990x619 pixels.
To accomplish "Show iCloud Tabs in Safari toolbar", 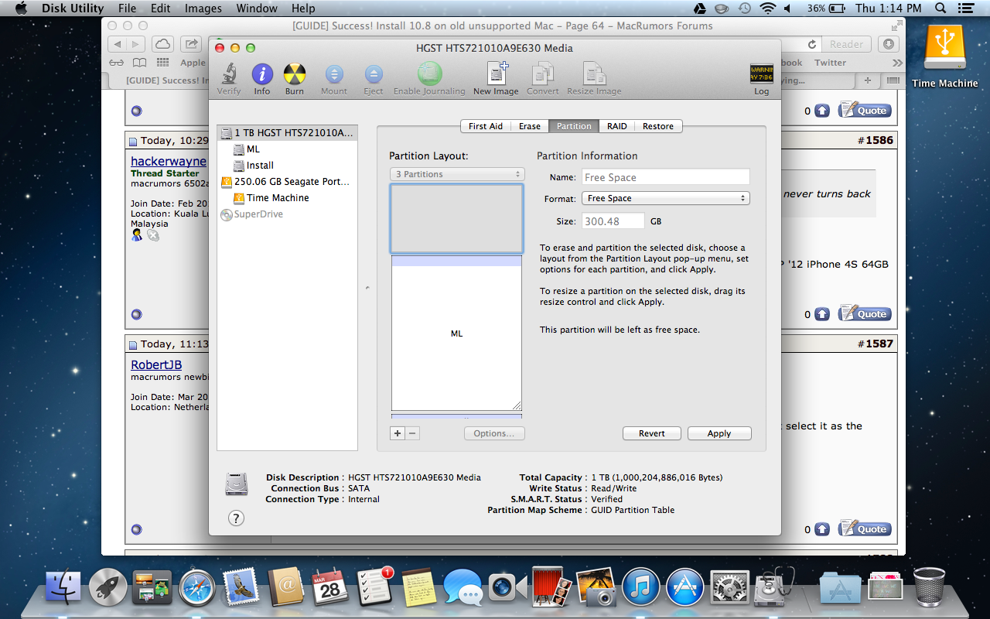I will click(162, 44).
